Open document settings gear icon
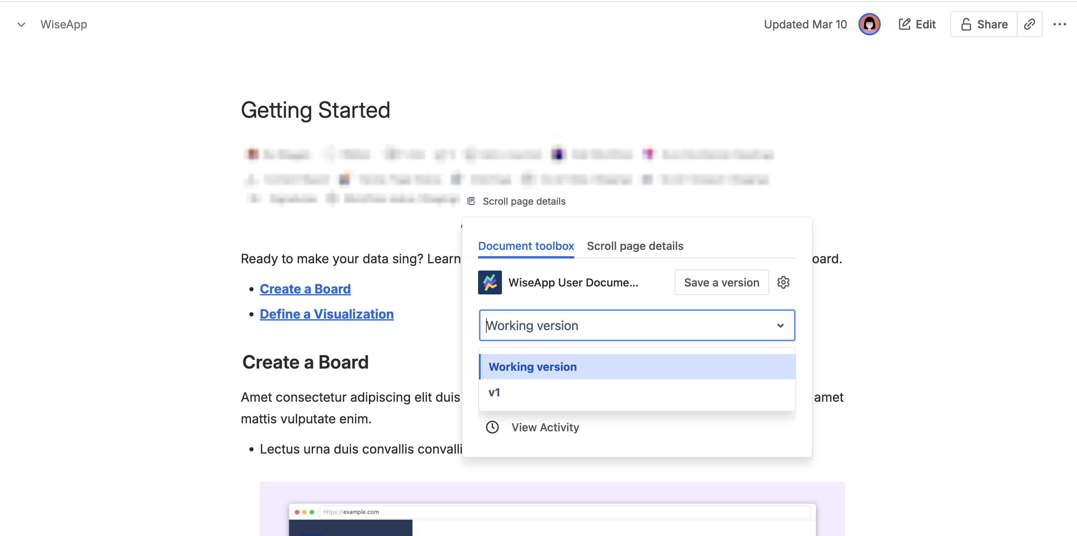The height and width of the screenshot is (536, 1077). (x=783, y=282)
